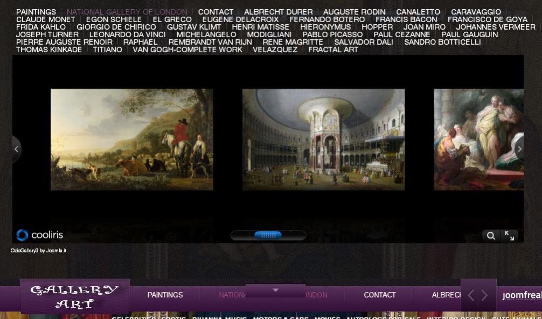Open Hopper gallery link
Screen dimensions: 542x319
pos(377,27)
